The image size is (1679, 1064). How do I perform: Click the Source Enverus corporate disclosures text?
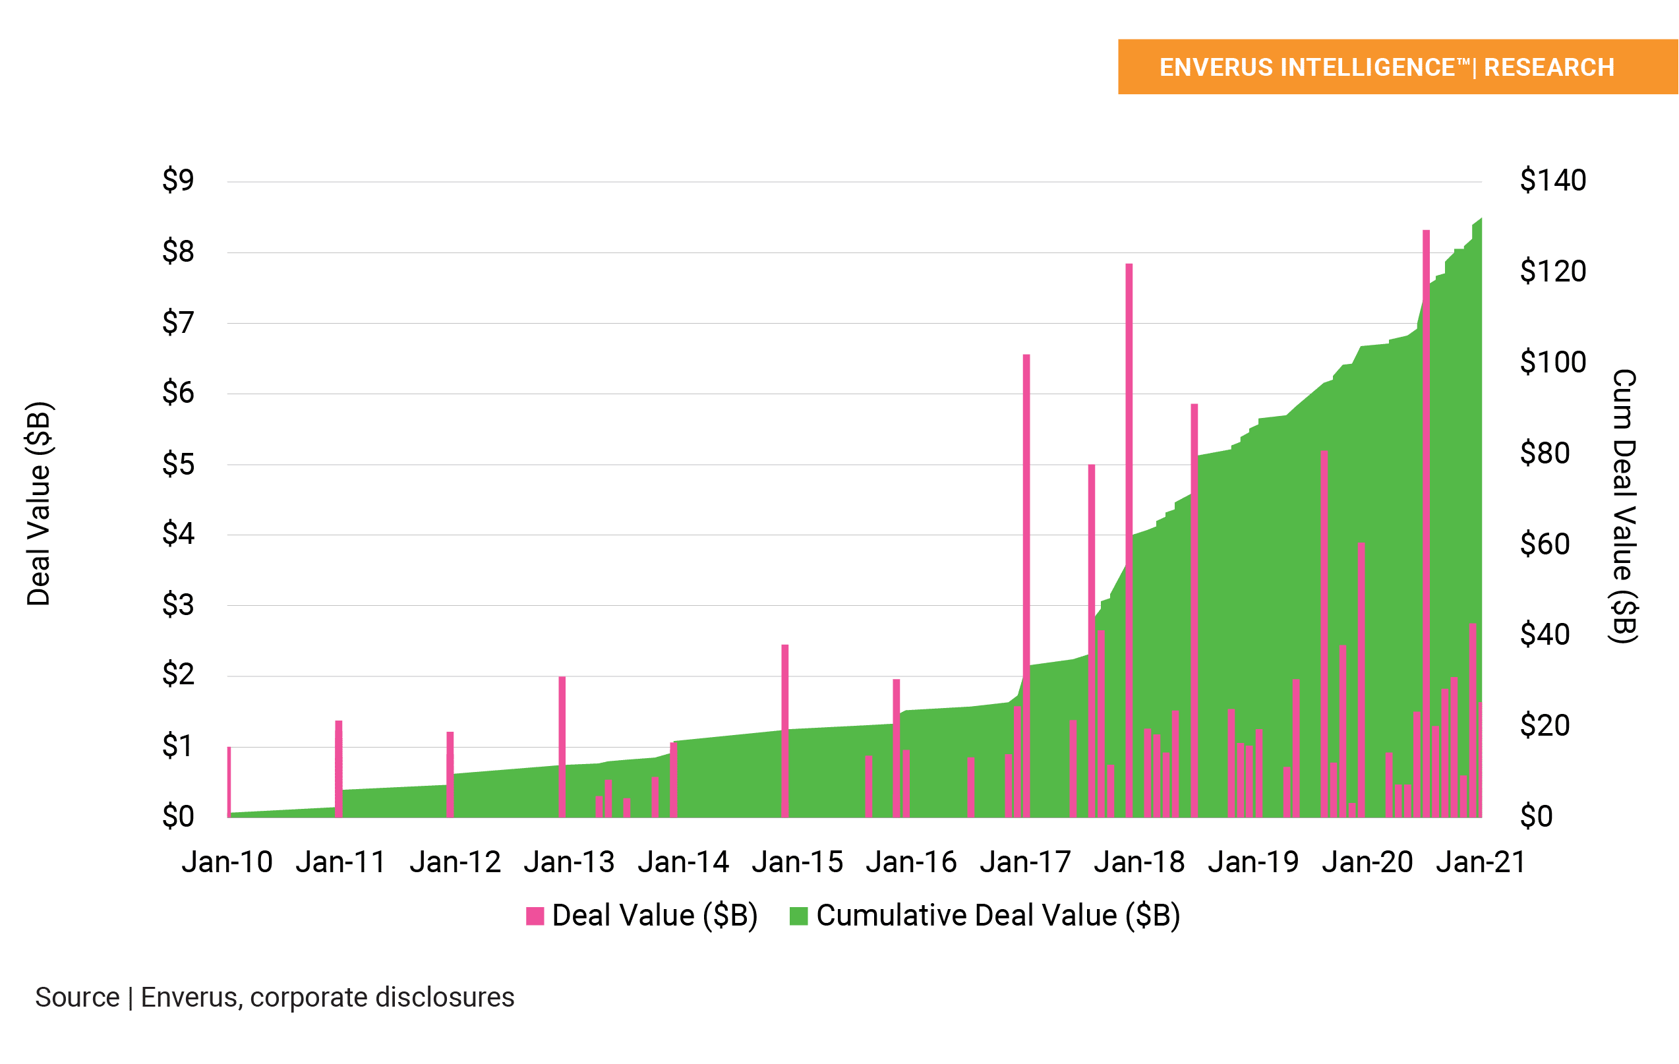point(275,997)
